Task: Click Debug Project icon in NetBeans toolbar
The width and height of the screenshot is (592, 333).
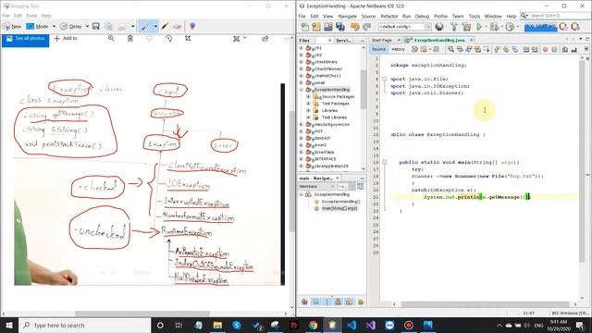Action: pos(493,27)
